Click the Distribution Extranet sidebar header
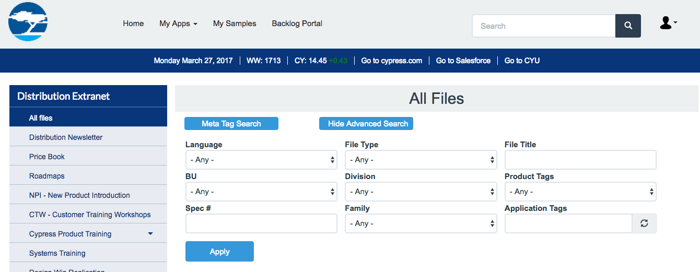Viewport: 700px width, 272px height. coord(88,97)
